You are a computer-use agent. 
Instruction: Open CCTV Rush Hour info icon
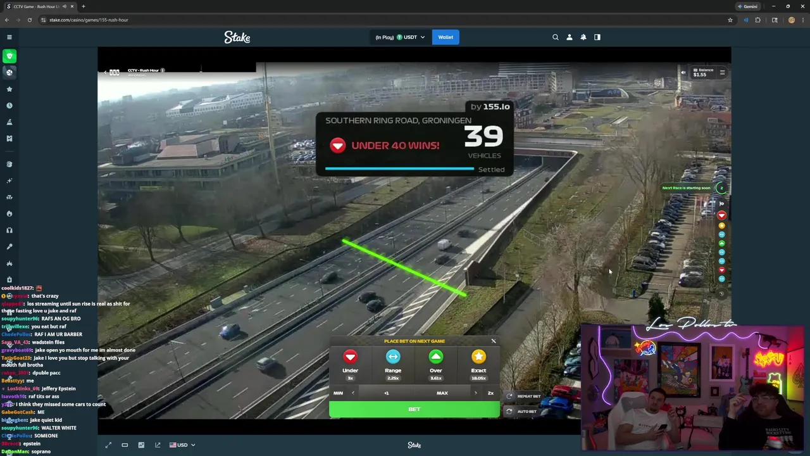click(x=163, y=70)
